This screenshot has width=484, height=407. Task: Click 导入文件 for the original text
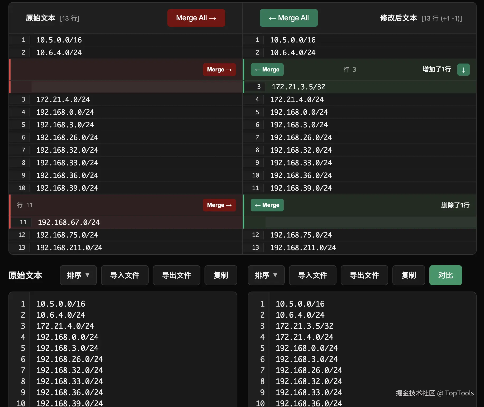[x=125, y=275]
